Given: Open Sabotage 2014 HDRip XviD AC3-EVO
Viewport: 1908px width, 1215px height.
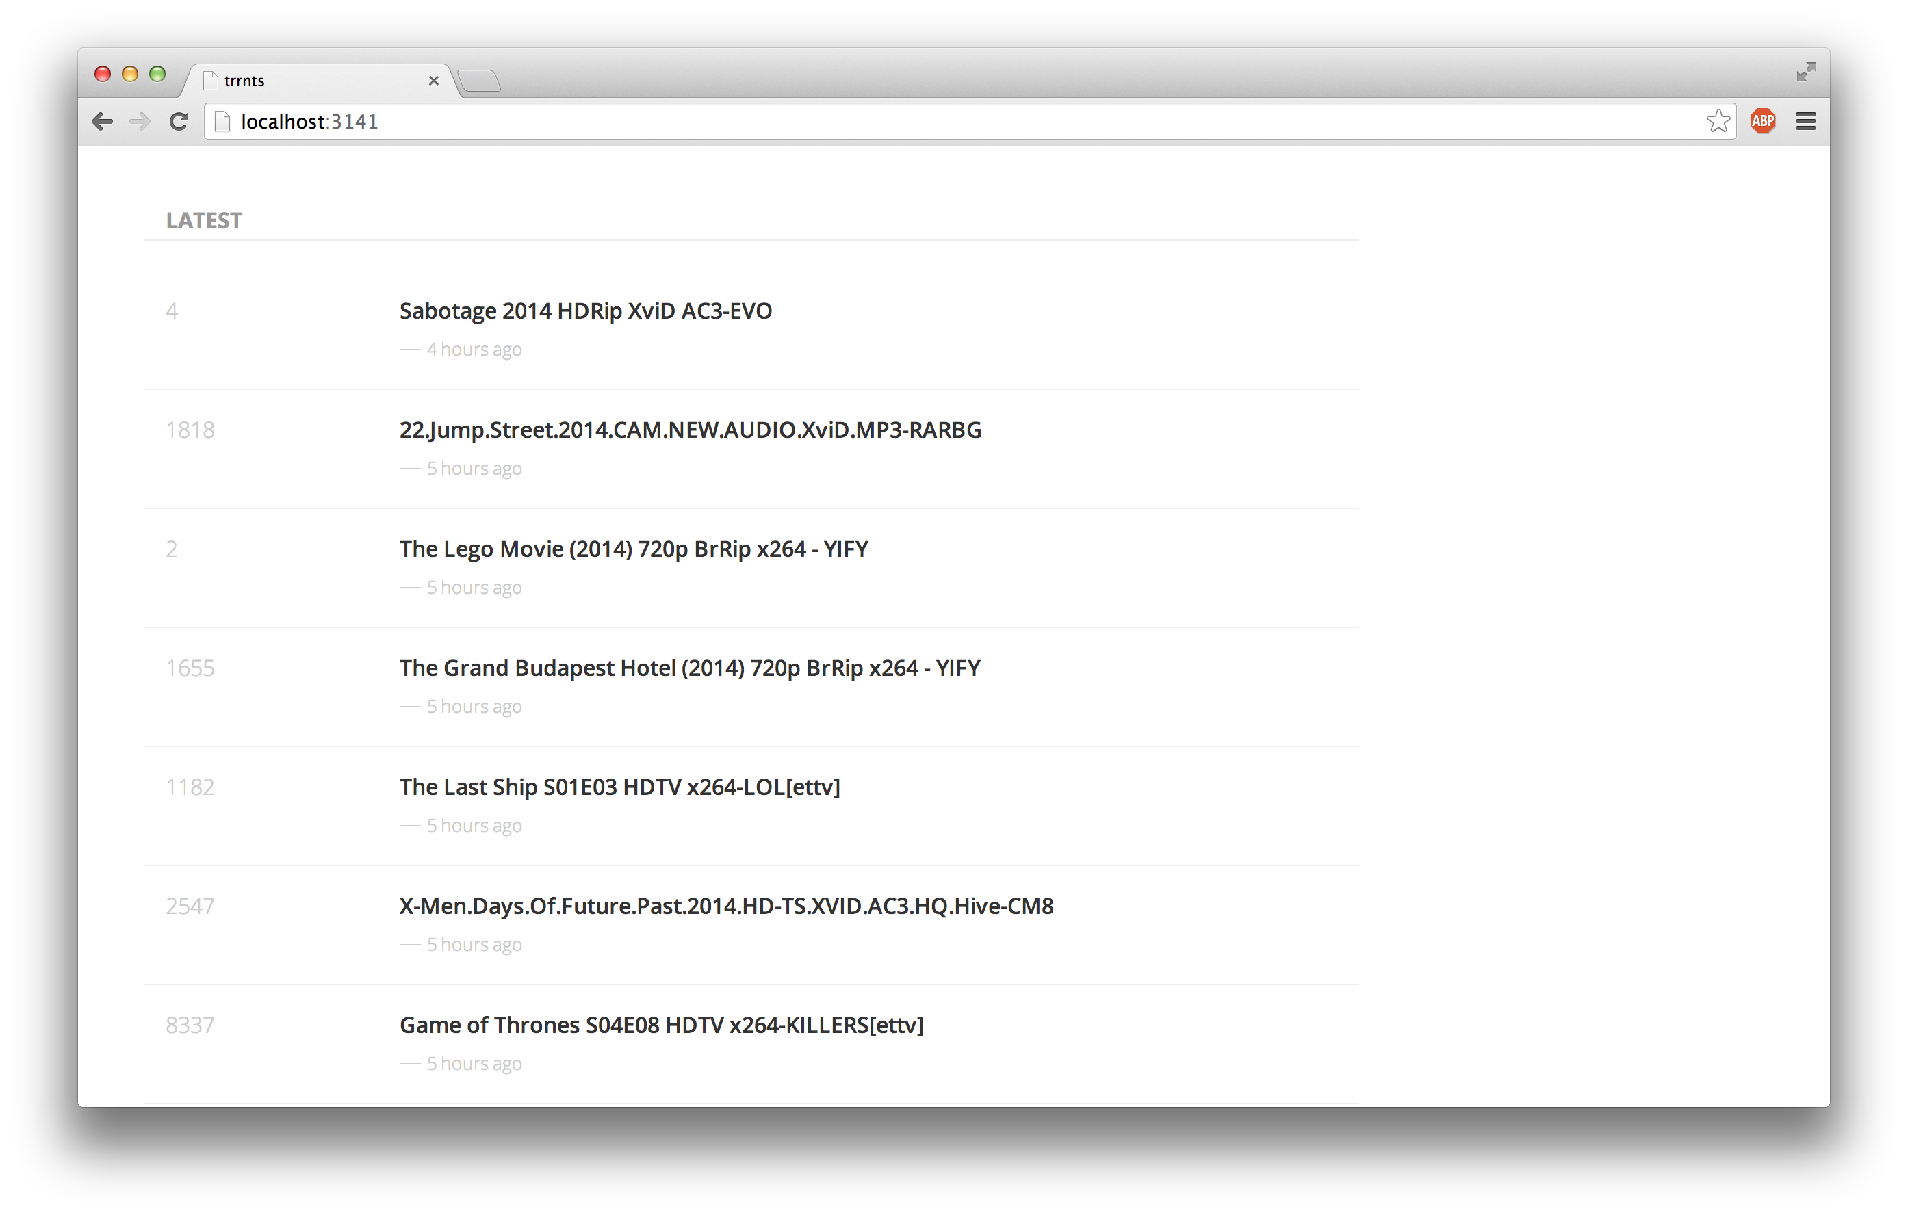Looking at the screenshot, I should pos(586,311).
